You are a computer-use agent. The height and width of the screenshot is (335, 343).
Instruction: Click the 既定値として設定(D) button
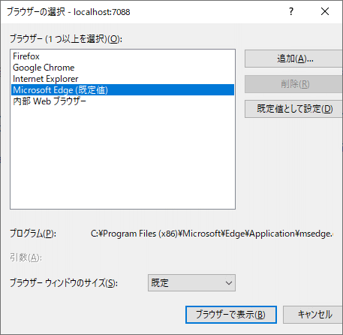coord(293,109)
